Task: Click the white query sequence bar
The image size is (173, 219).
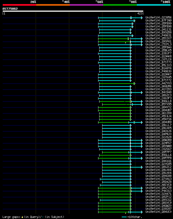Action: coord(73,11)
